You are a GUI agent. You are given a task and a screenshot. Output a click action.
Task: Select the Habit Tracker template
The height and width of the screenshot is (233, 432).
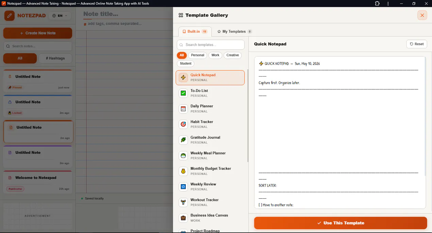(210, 124)
